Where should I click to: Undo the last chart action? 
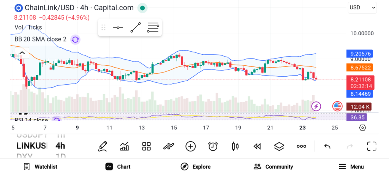point(327,146)
